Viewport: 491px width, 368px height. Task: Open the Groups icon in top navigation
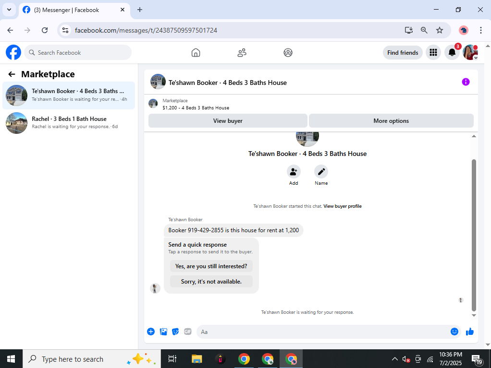pos(288,52)
